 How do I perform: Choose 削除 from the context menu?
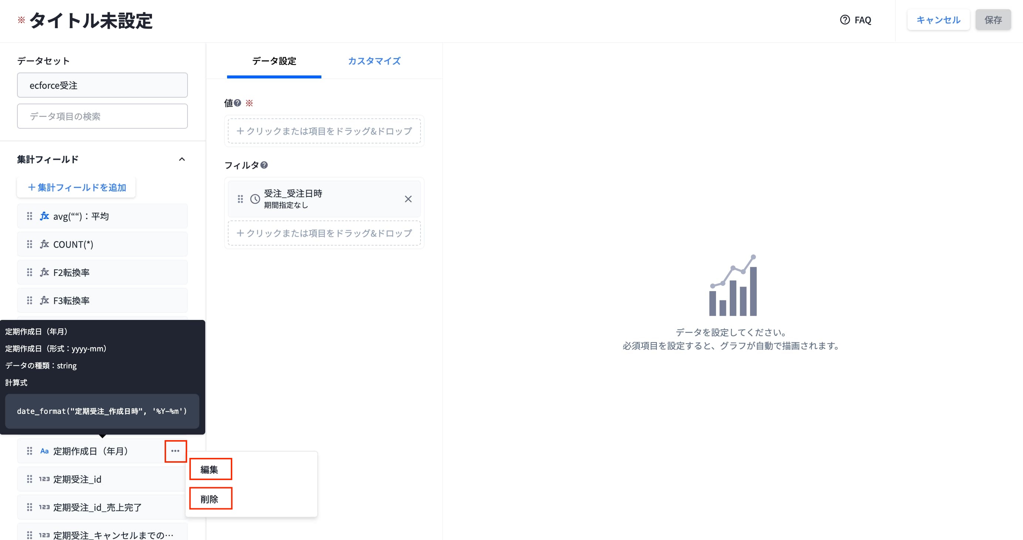click(x=210, y=499)
